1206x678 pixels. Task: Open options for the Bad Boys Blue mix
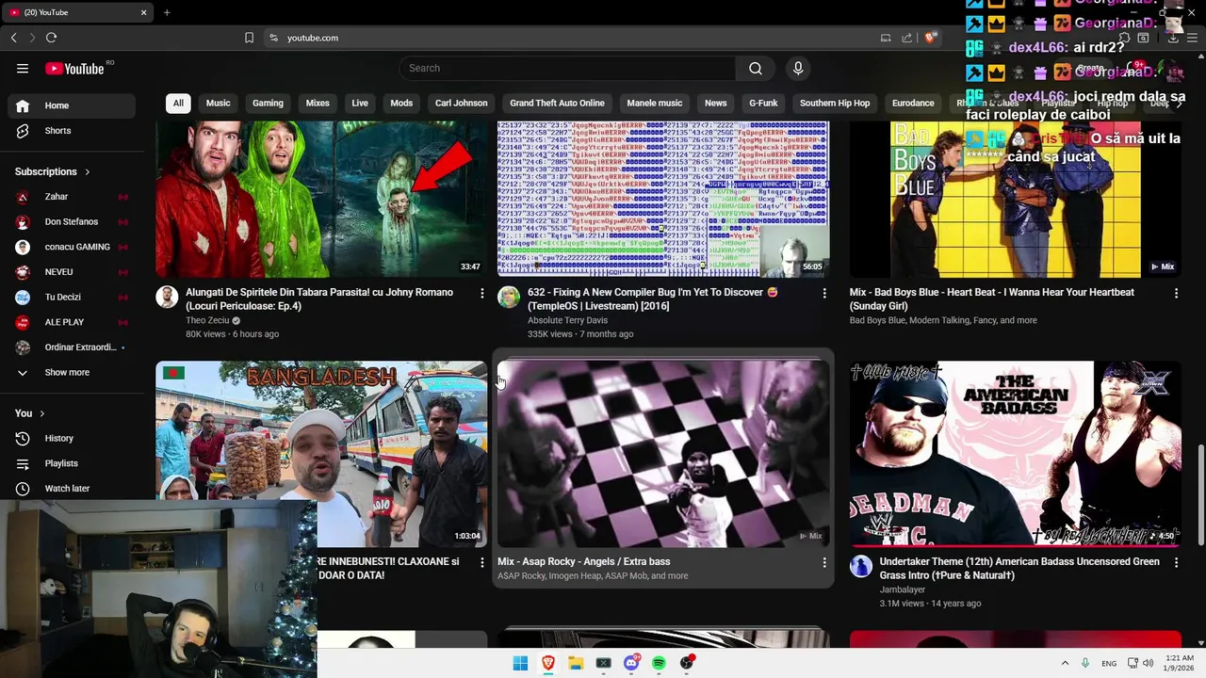point(1176,294)
